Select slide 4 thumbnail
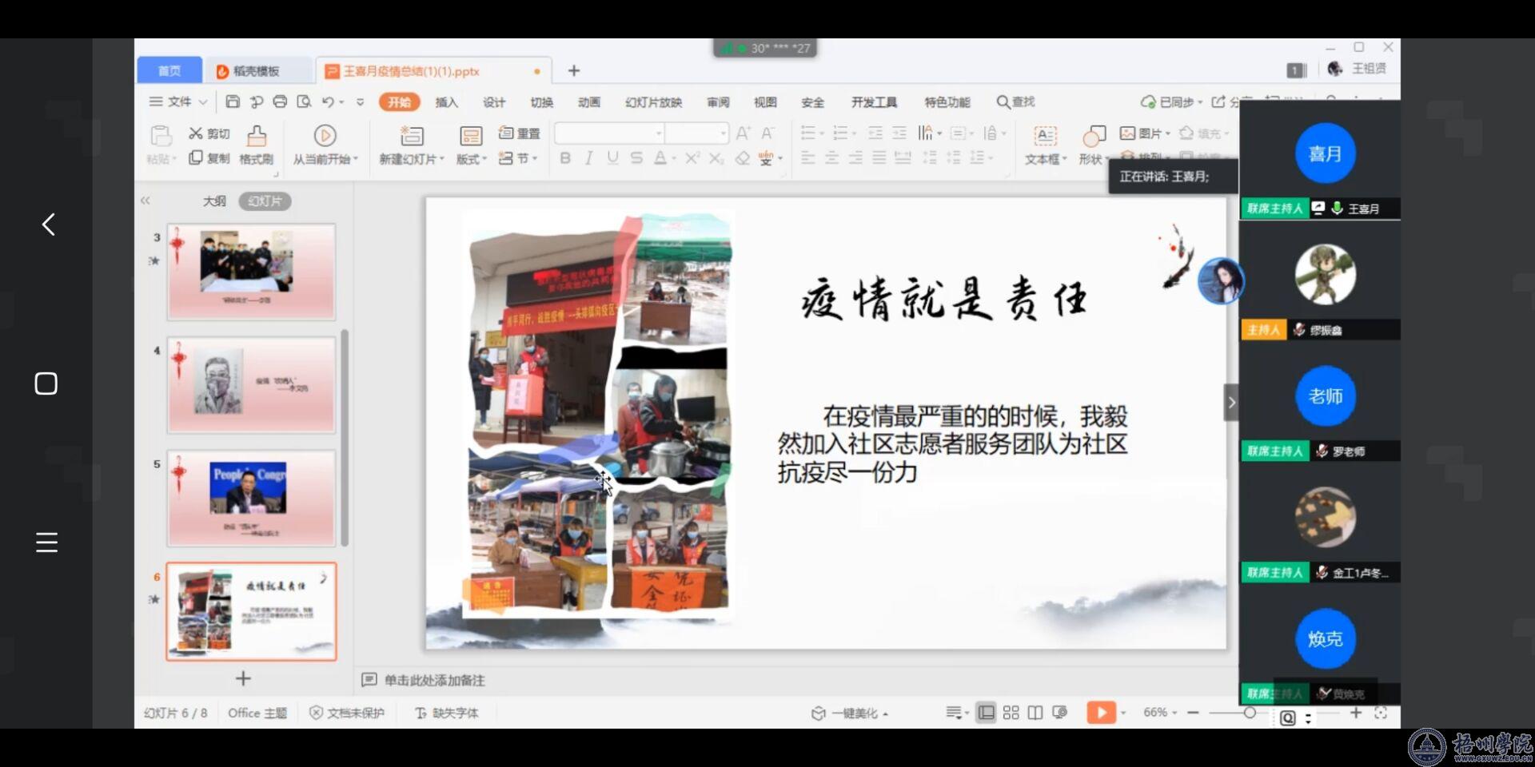 [251, 385]
